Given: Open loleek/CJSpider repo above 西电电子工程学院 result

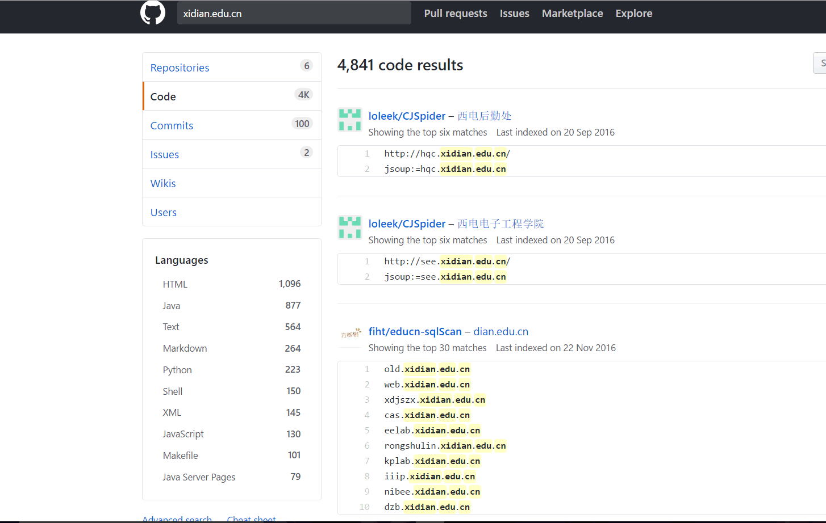Looking at the screenshot, I should coord(407,223).
